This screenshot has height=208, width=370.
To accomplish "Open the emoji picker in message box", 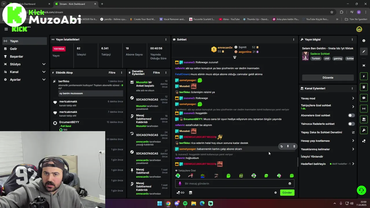I will click(290, 183).
